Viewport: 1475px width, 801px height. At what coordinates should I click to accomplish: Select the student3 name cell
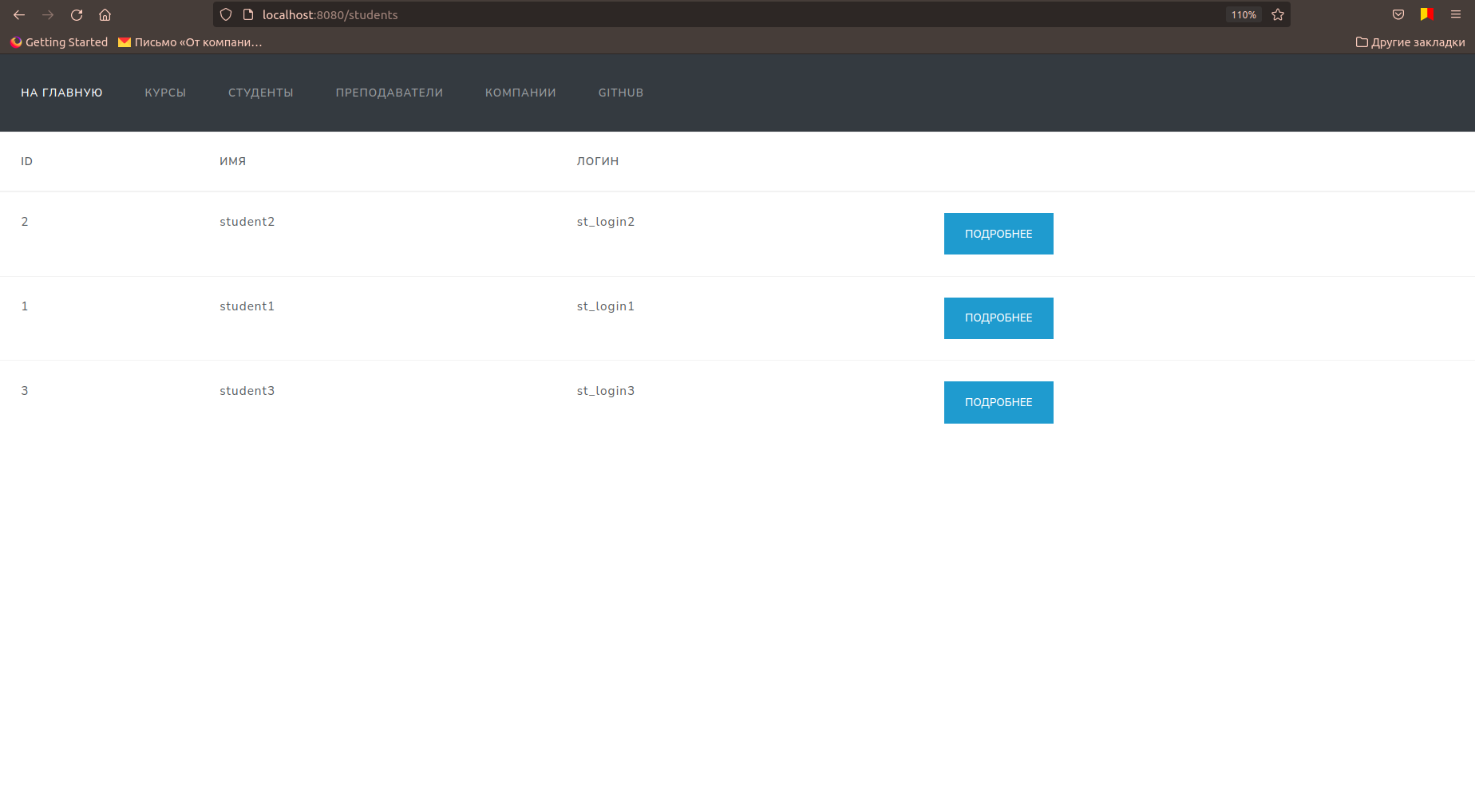[x=247, y=391]
